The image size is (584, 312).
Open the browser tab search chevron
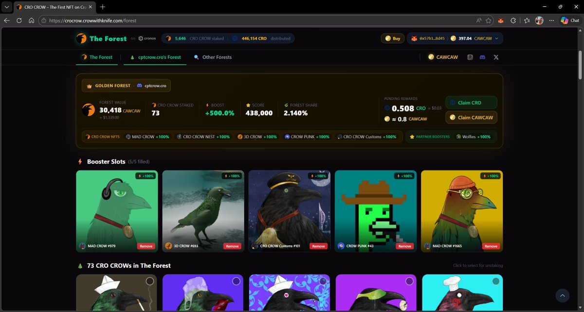(6, 7)
